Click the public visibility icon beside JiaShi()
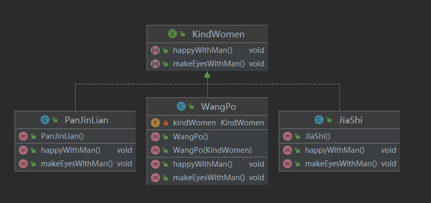 coord(297,136)
